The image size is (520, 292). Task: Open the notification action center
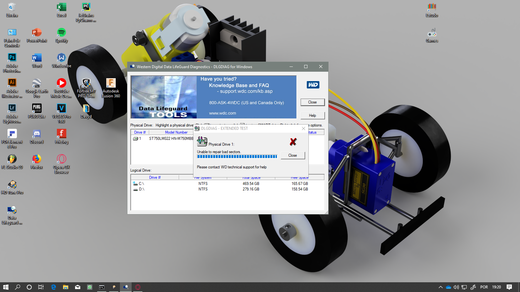click(509, 287)
